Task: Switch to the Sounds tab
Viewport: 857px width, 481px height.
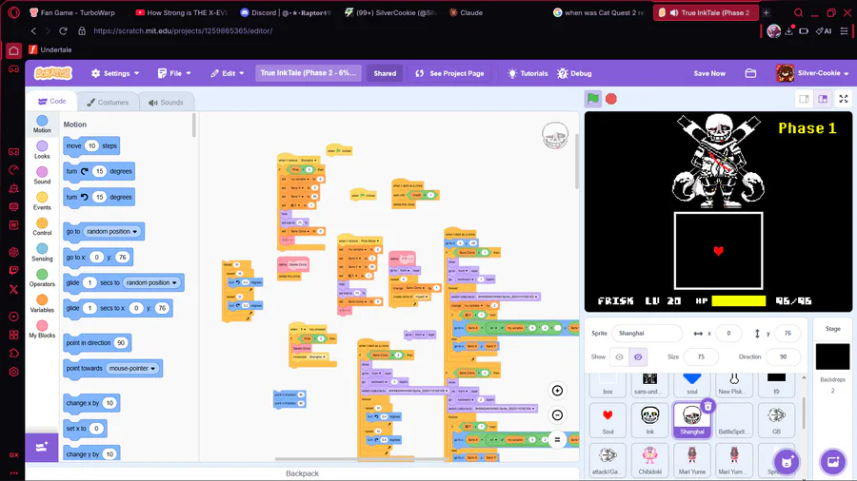Action: (166, 102)
